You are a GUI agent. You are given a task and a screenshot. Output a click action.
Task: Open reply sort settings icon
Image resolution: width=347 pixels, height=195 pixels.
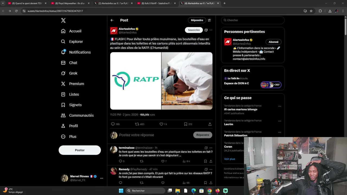click(209, 20)
